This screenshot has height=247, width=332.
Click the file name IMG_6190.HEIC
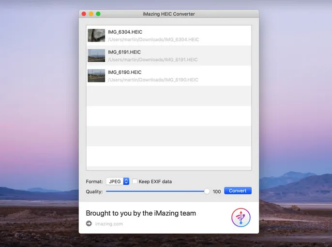click(125, 72)
